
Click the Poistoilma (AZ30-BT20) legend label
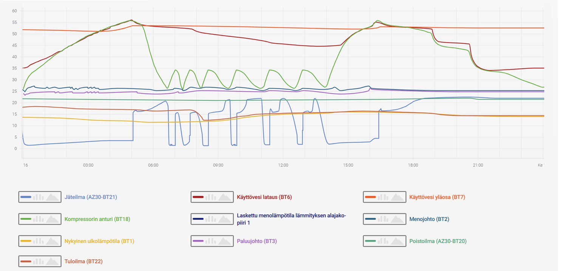tap(438, 241)
